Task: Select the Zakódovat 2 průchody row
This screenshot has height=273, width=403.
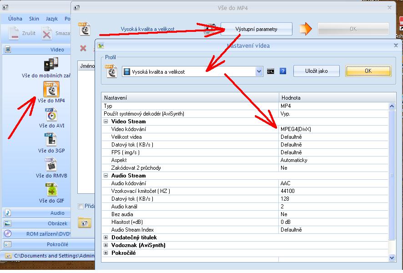Action: 245,168
